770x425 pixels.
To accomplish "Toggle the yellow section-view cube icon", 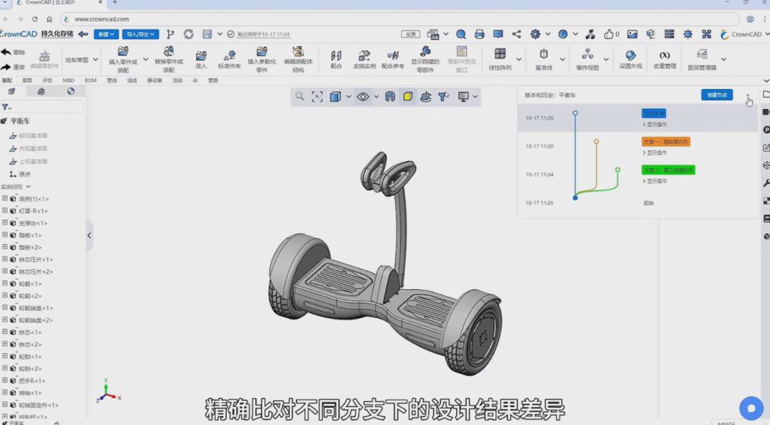I will (408, 97).
